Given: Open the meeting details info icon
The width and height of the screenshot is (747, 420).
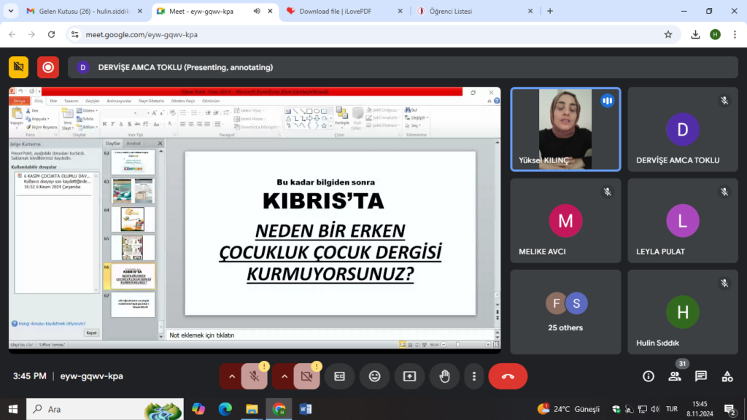Looking at the screenshot, I should click(648, 376).
